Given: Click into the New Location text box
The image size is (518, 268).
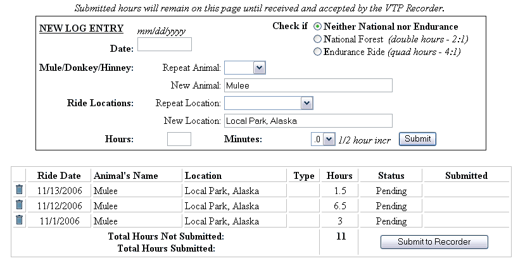Looking at the screenshot, I should 308,121.
